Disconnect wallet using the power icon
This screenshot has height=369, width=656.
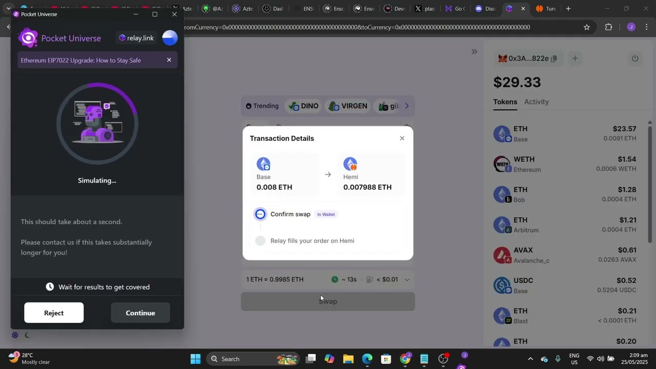(x=635, y=58)
